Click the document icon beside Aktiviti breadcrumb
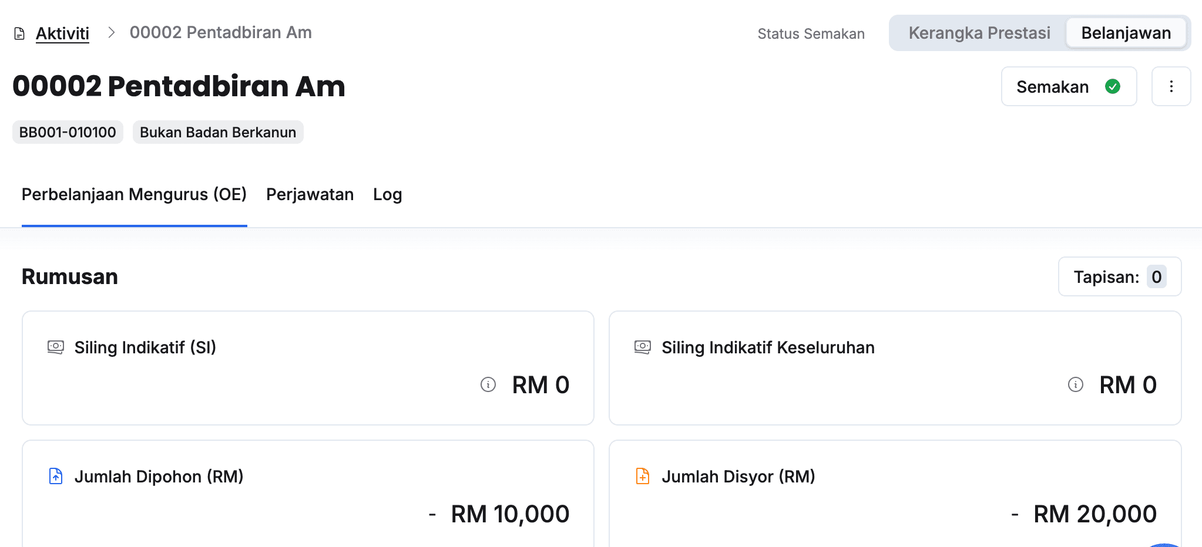Image resolution: width=1202 pixels, height=547 pixels. (19, 33)
